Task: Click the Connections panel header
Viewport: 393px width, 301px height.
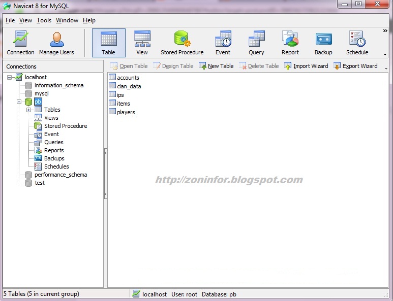Action: coord(53,66)
